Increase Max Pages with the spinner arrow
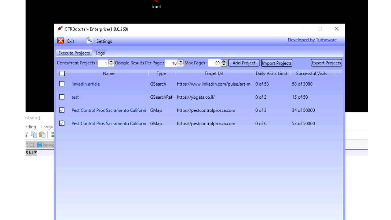The width and height of the screenshot is (391, 220). [x=224, y=61]
